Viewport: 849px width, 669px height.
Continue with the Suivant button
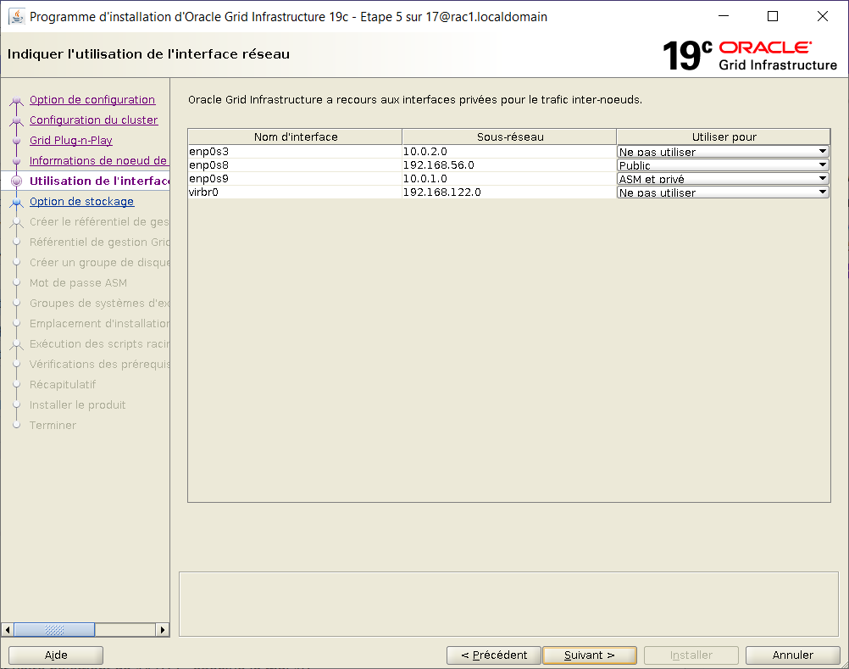(590, 655)
